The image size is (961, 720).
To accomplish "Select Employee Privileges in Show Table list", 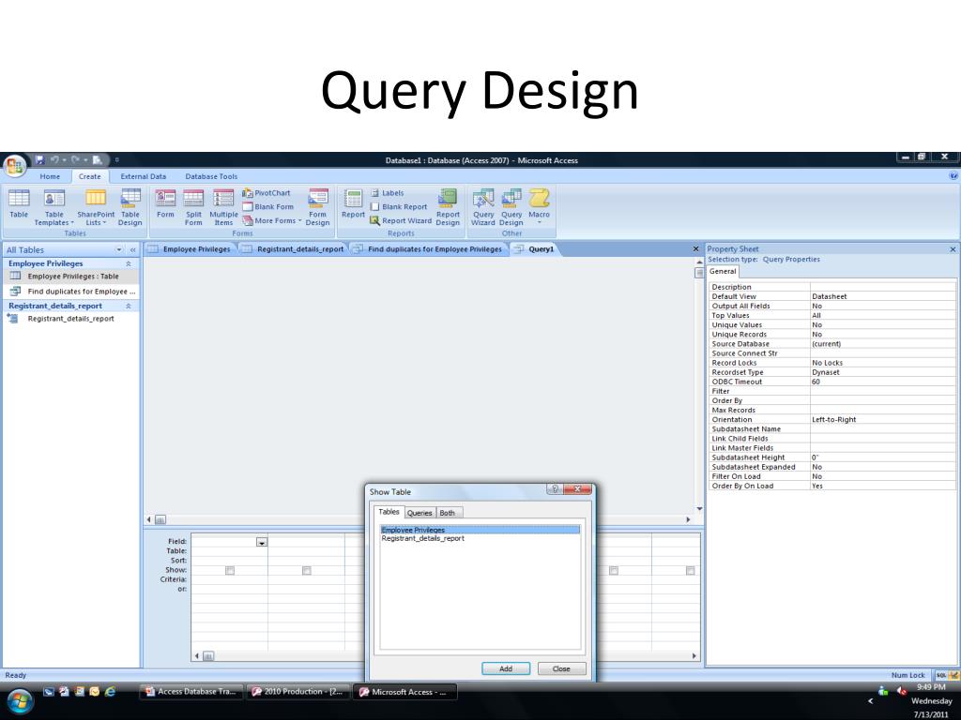I will (480, 531).
